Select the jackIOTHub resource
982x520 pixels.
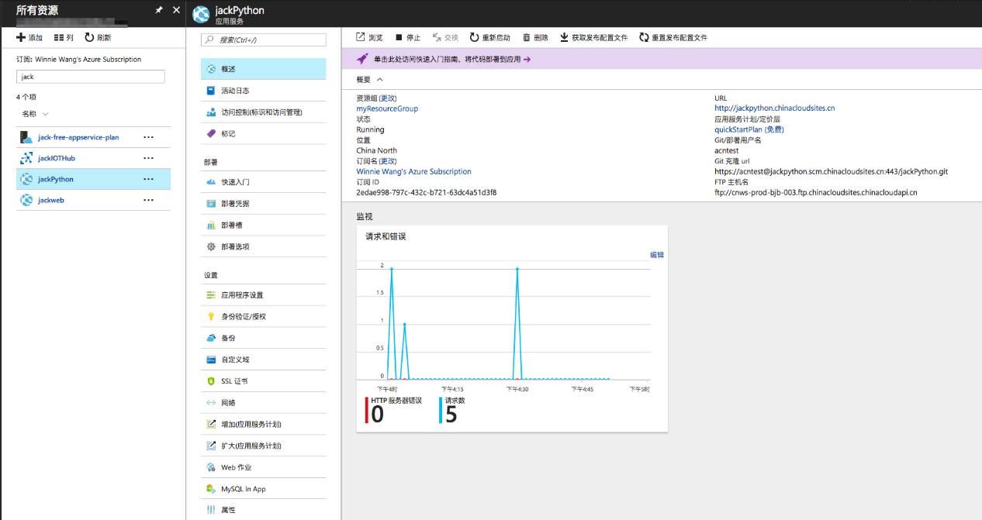coord(57,158)
